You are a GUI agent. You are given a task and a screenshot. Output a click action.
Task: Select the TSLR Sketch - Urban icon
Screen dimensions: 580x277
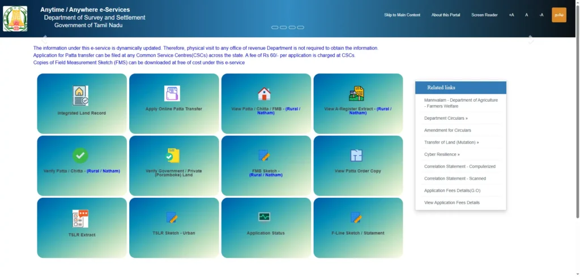tap(172, 218)
